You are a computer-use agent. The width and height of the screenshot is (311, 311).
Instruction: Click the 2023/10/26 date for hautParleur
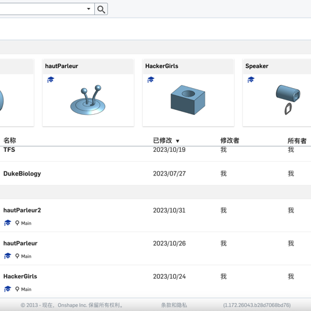click(x=169, y=244)
